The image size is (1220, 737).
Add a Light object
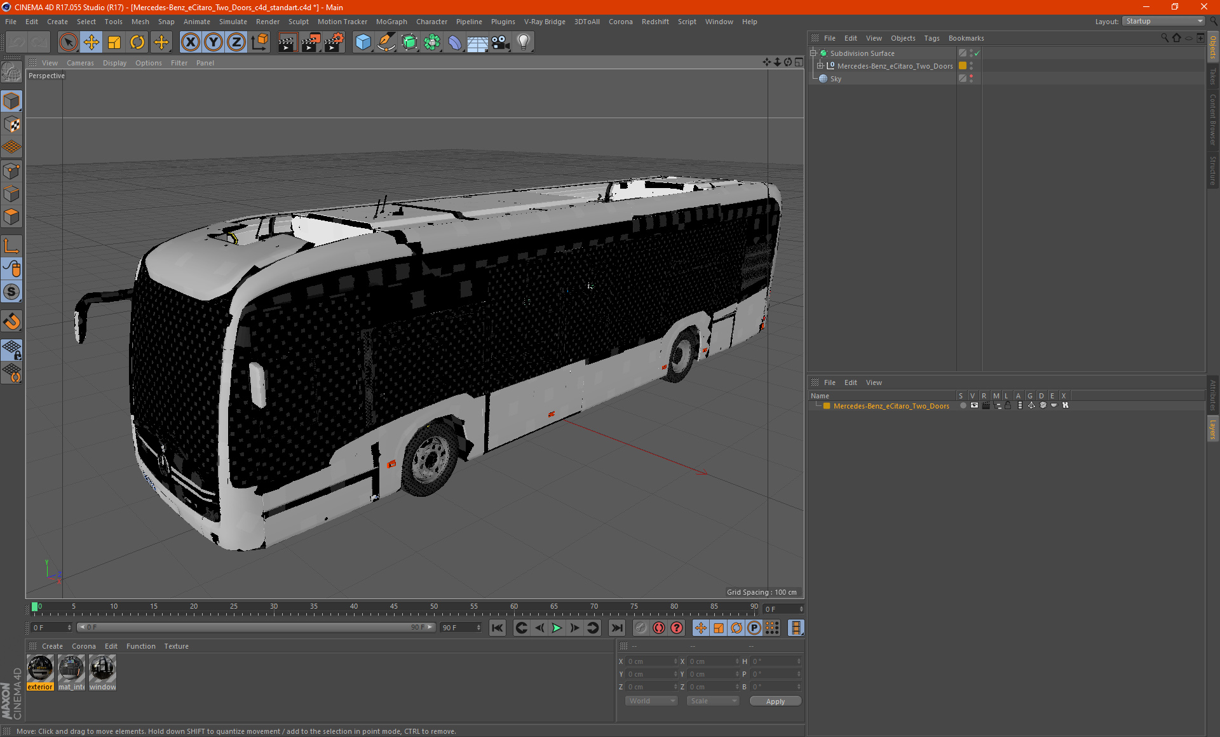pos(524,43)
